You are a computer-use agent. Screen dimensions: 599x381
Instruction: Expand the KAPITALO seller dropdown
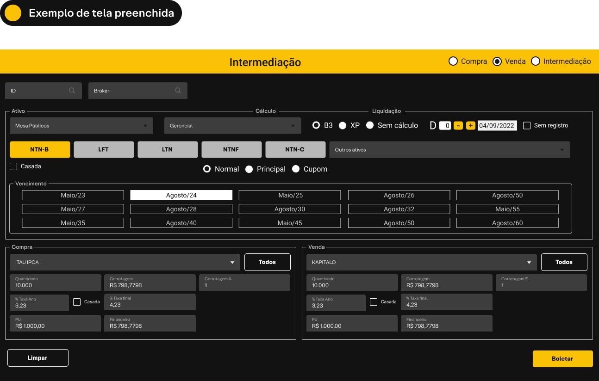pos(421,262)
